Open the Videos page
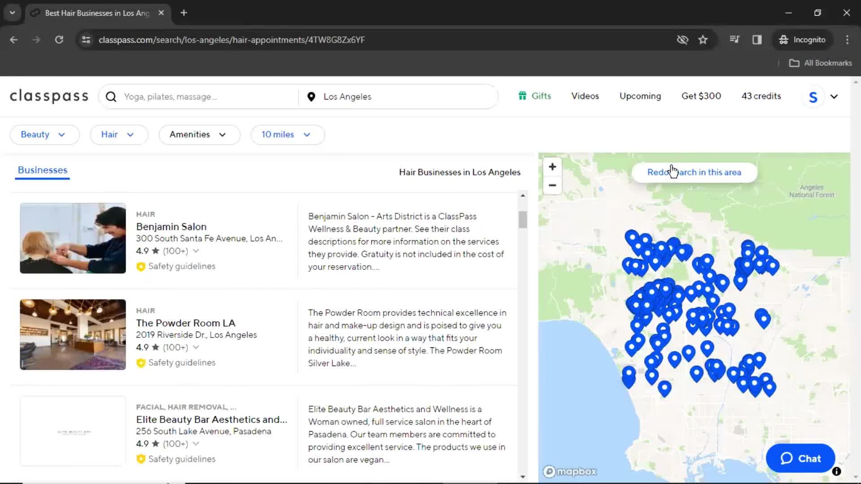The height and width of the screenshot is (484, 861). click(x=585, y=96)
